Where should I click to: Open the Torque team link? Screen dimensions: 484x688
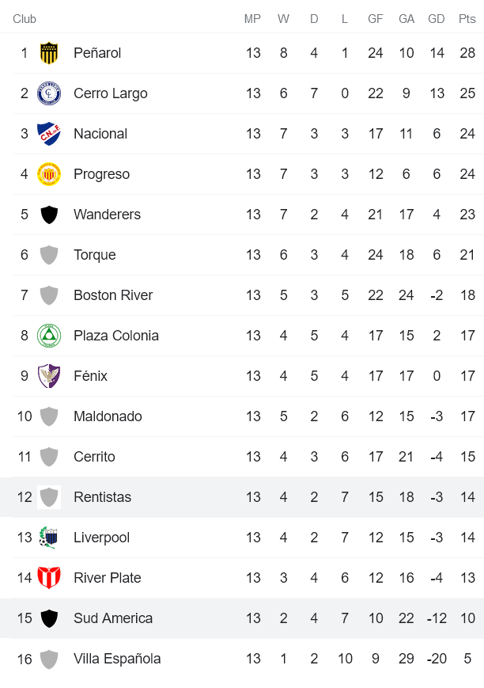94,255
